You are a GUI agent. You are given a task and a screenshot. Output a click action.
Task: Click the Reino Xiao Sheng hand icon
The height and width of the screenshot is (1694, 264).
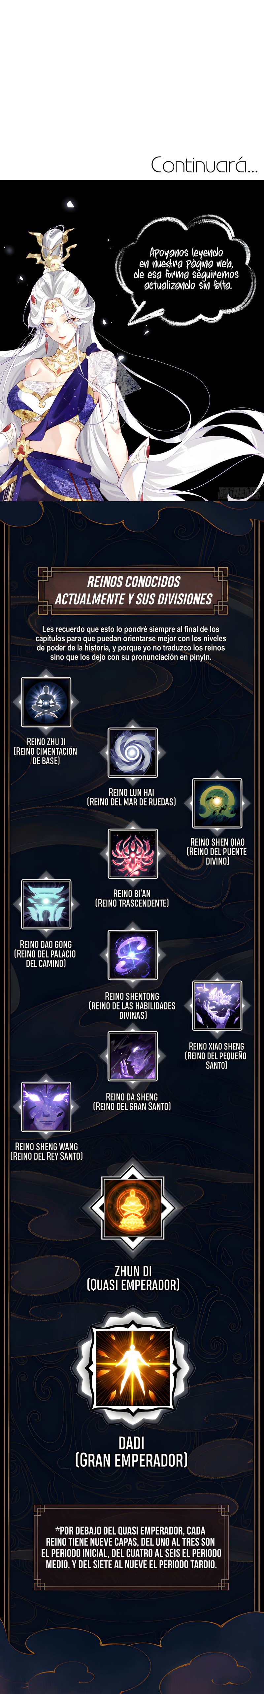coord(217,1005)
